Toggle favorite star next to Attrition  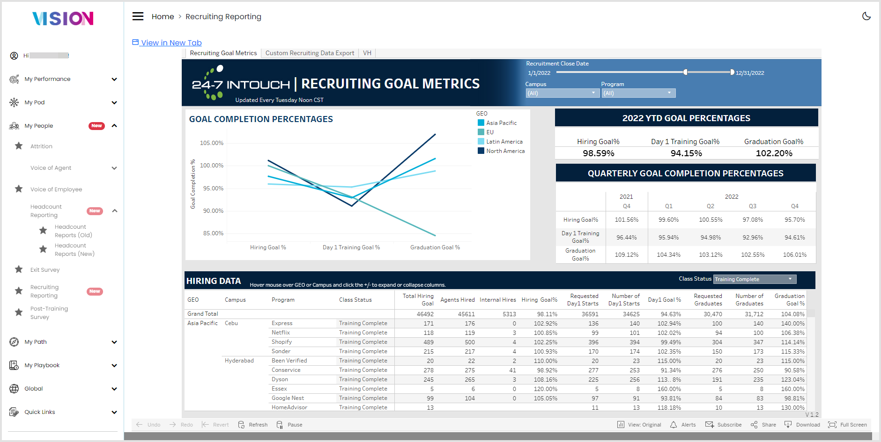(19, 146)
